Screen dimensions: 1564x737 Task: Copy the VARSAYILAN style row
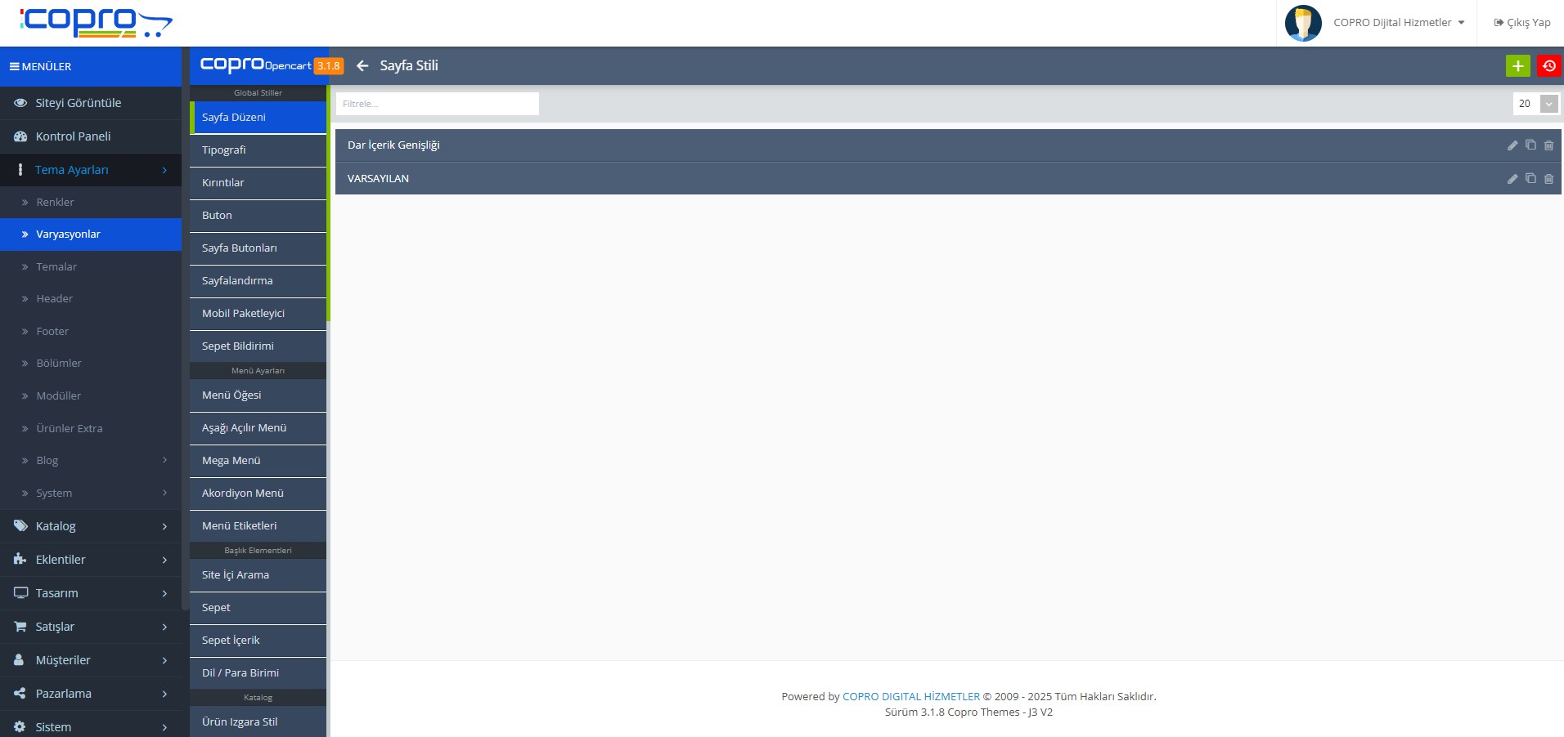[x=1530, y=179]
